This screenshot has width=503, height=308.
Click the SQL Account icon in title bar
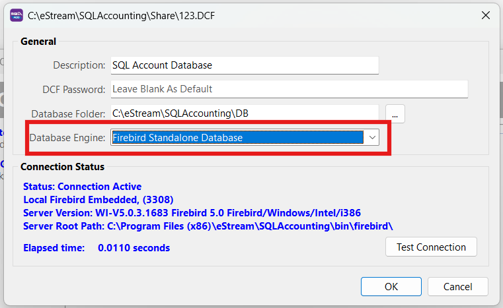(16, 14)
